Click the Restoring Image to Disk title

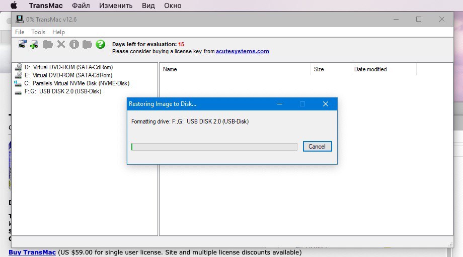[163, 104]
